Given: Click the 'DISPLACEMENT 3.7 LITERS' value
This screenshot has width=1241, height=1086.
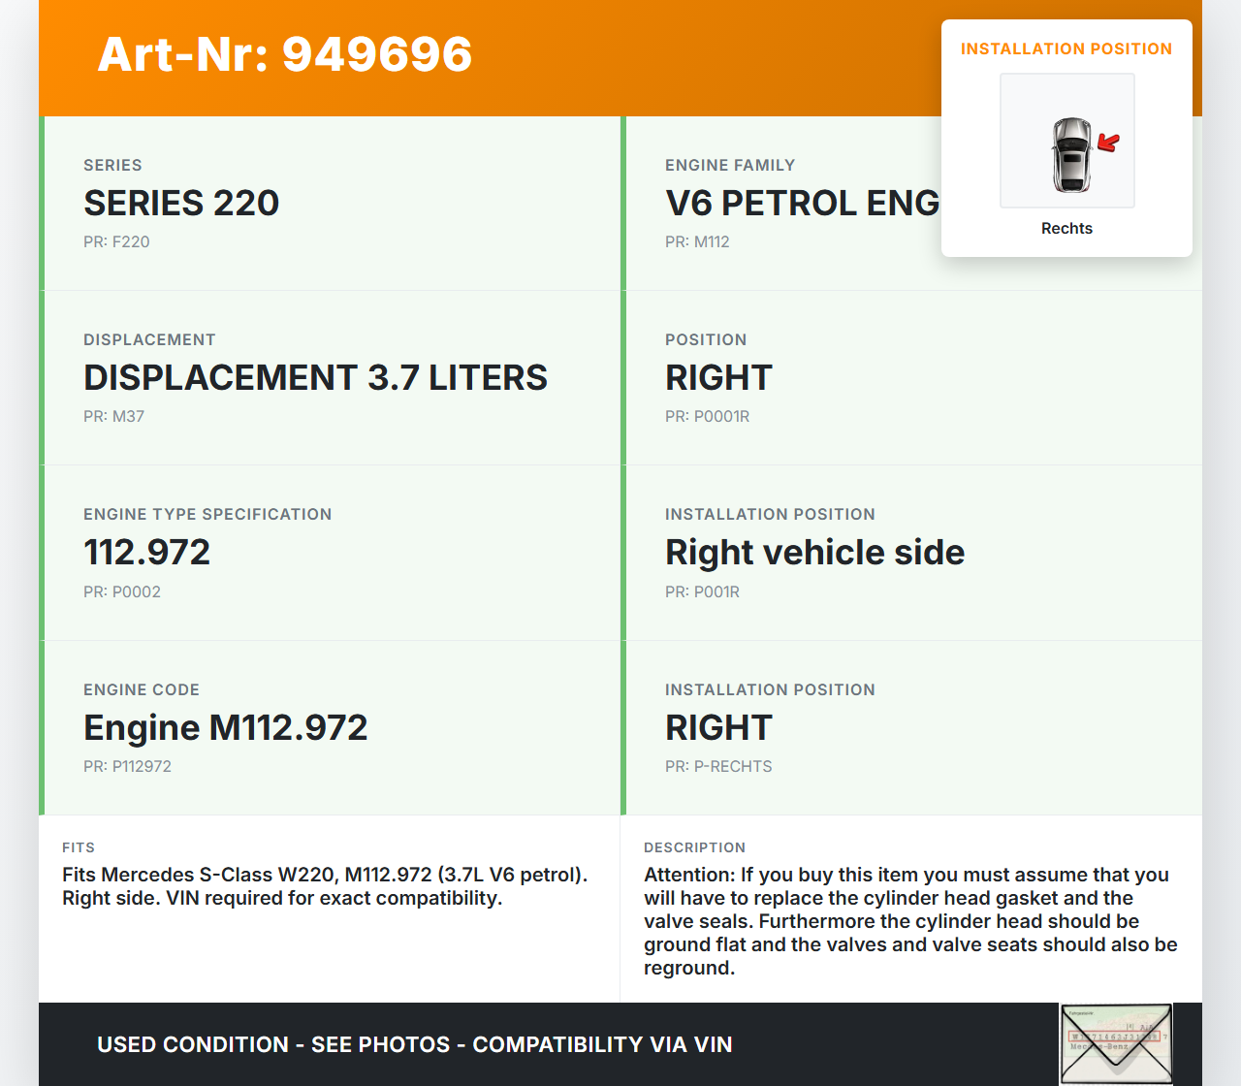Looking at the screenshot, I should [x=315, y=377].
